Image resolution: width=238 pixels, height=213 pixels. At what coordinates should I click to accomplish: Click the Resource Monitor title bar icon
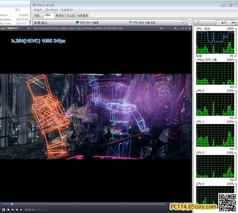click(34, 5)
